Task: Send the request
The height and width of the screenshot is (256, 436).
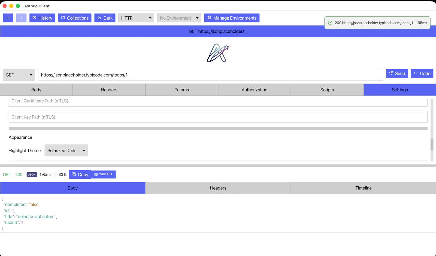Action: coord(397,73)
